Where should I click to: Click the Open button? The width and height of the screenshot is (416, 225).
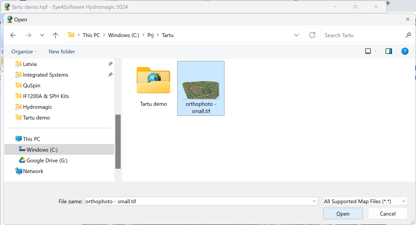point(343,214)
